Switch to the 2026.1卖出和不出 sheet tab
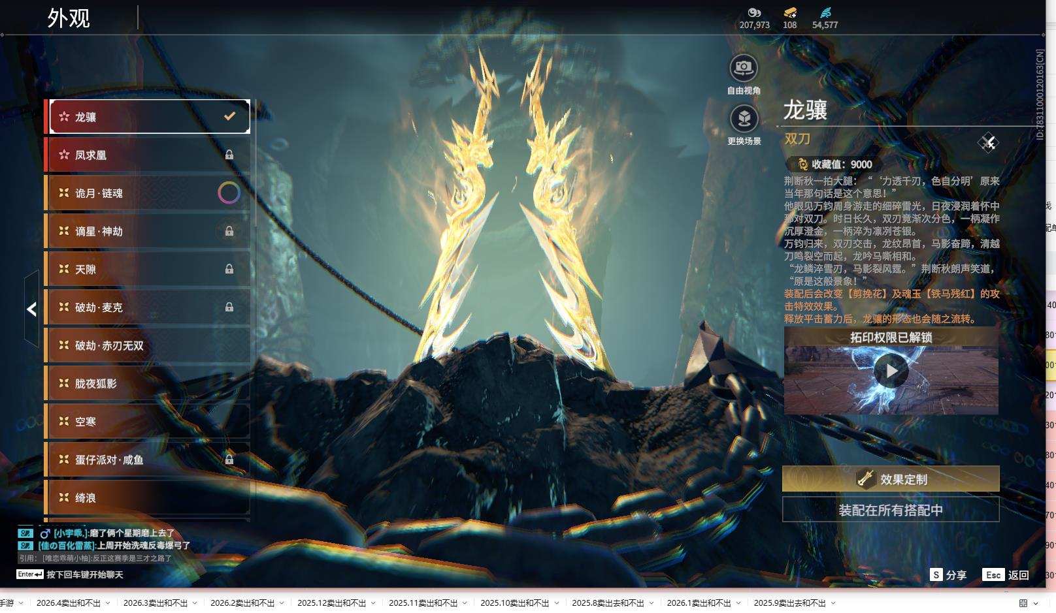The height and width of the screenshot is (613, 1056). [x=699, y=603]
